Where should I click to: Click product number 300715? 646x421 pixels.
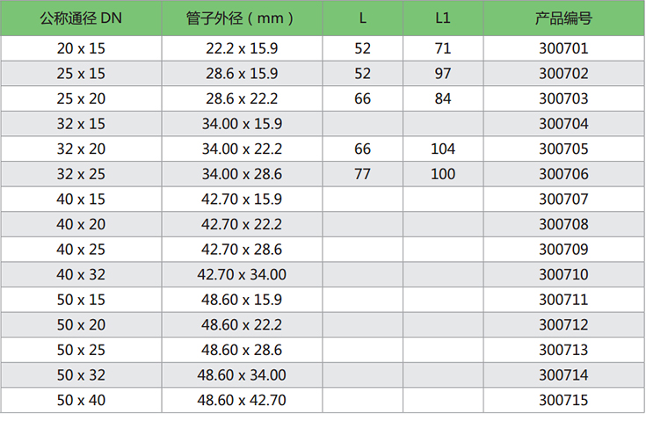pyautogui.click(x=563, y=401)
